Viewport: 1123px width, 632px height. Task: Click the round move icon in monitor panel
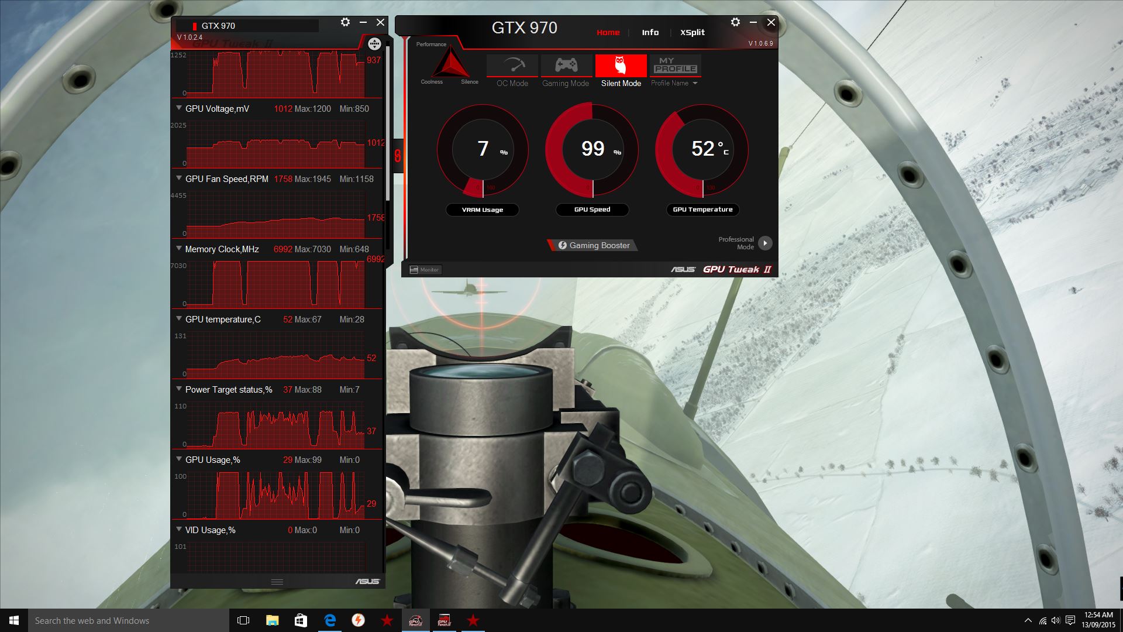point(374,44)
